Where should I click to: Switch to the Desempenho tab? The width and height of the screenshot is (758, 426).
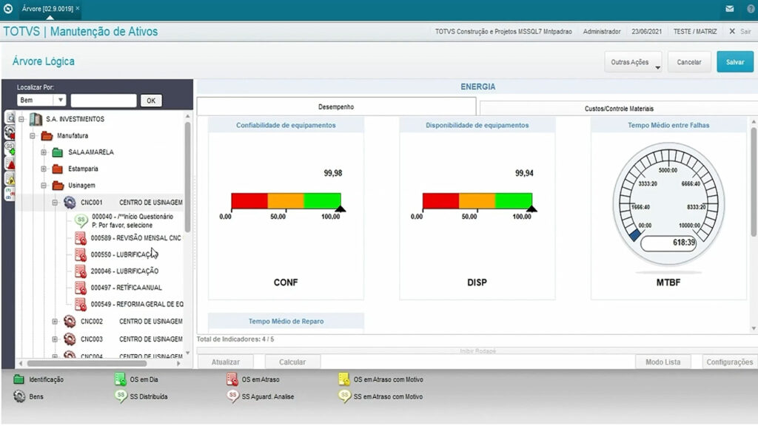336,106
